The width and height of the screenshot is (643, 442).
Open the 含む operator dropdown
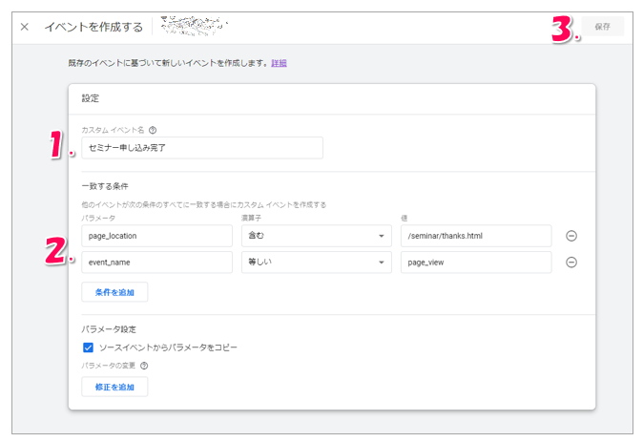316,236
